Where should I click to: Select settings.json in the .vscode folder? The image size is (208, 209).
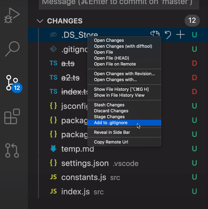click(x=85, y=163)
